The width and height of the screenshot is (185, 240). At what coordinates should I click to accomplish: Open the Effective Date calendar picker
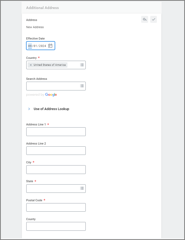click(x=50, y=46)
